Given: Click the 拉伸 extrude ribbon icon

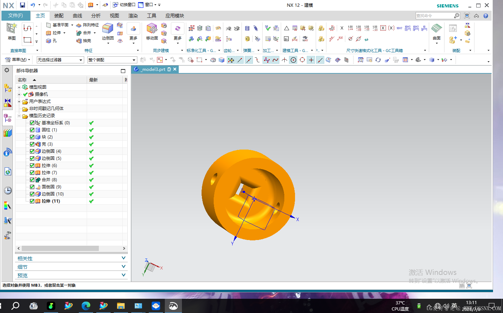Looking at the screenshot, I should [49, 33].
